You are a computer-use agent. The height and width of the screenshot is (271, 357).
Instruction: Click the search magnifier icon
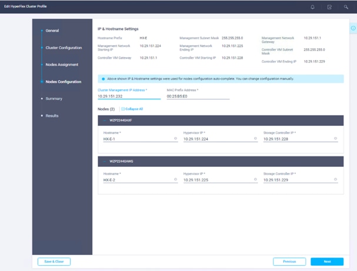click(346, 7)
